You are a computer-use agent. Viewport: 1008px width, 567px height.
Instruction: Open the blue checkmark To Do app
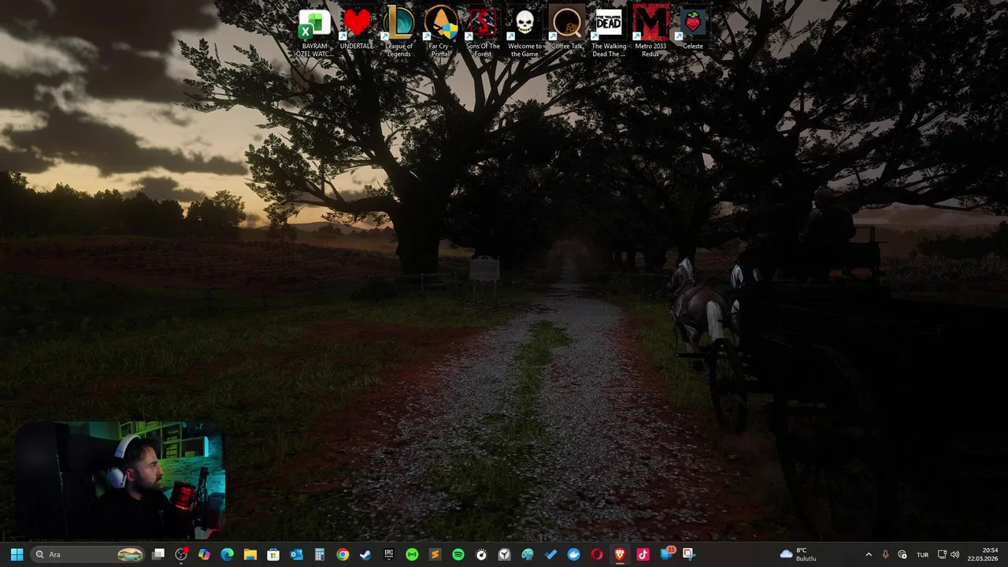tap(550, 554)
